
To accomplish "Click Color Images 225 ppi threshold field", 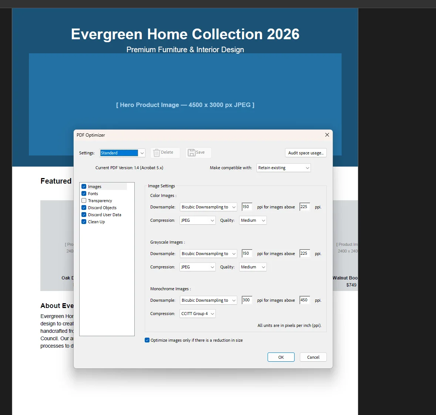I will tap(305, 207).
